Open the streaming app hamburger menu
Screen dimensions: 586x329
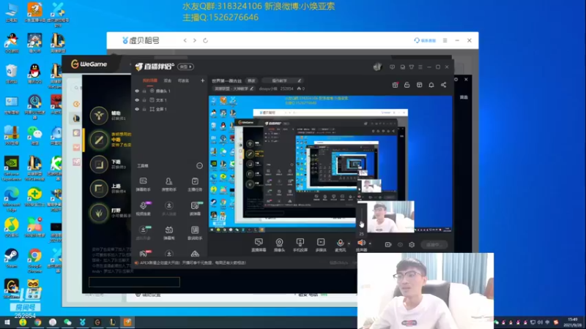420,67
